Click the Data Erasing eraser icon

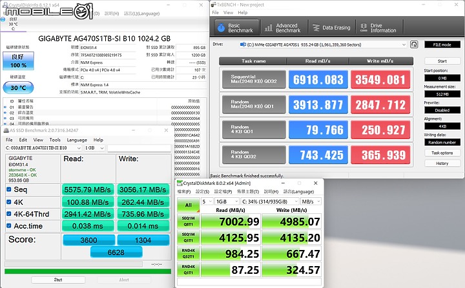(316, 28)
